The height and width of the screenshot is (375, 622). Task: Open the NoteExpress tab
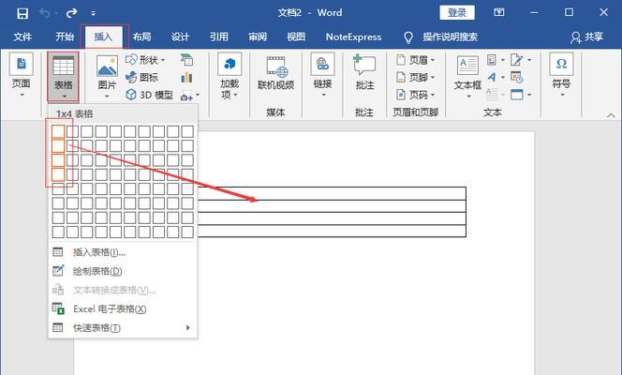click(353, 37)
